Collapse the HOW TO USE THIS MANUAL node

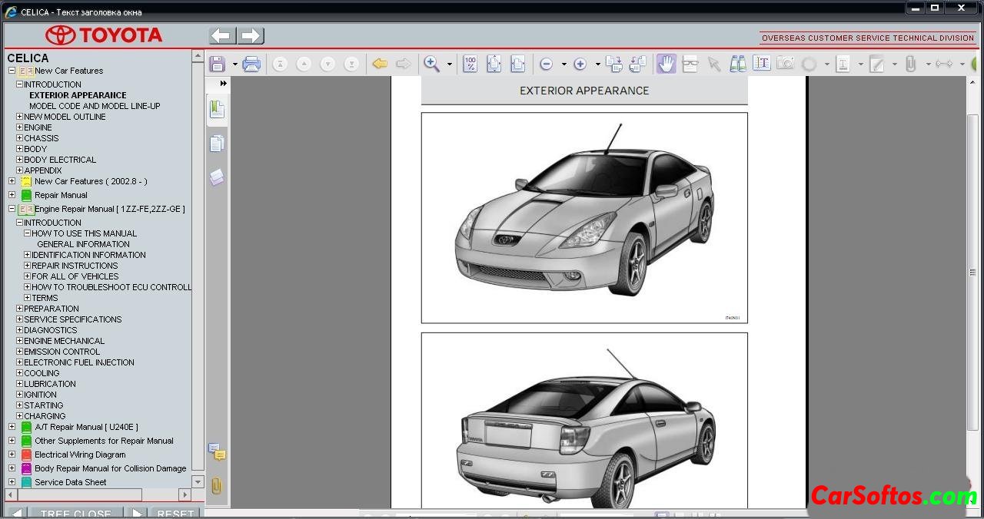[27, 233]
